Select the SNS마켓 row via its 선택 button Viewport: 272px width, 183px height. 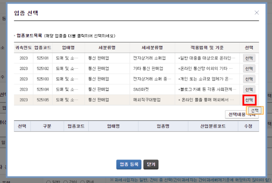tap(249, 90)
